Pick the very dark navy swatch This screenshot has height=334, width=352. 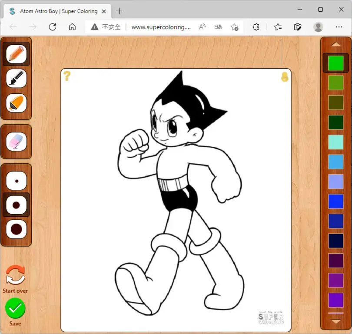tap(335, 241)
